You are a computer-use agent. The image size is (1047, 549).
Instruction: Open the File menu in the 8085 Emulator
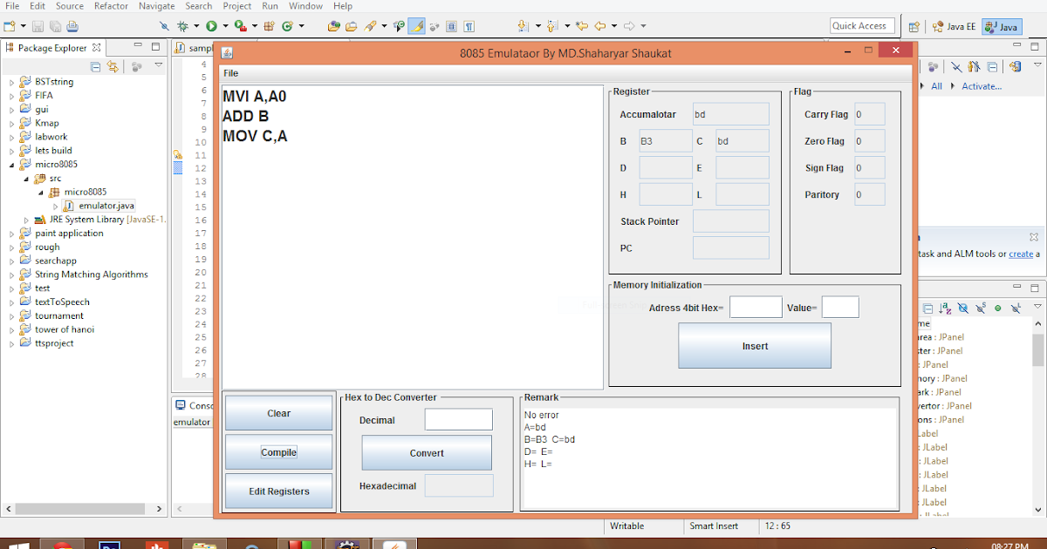[232, 73]
